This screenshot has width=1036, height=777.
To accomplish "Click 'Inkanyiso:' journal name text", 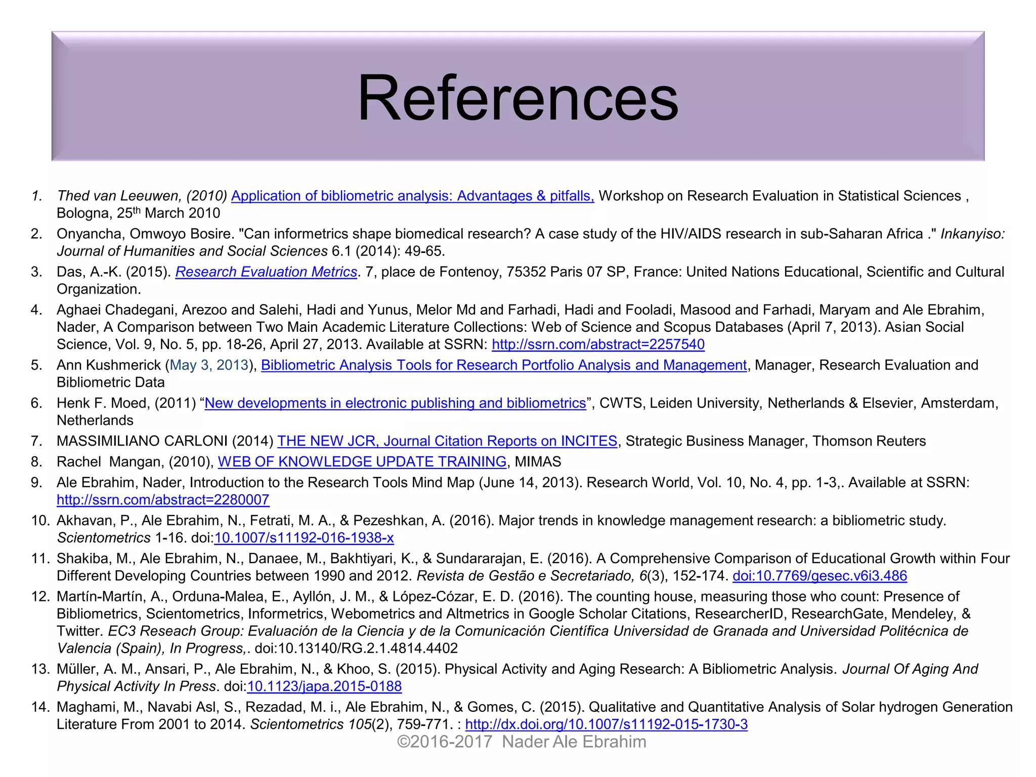I will [x=973, y=234].
